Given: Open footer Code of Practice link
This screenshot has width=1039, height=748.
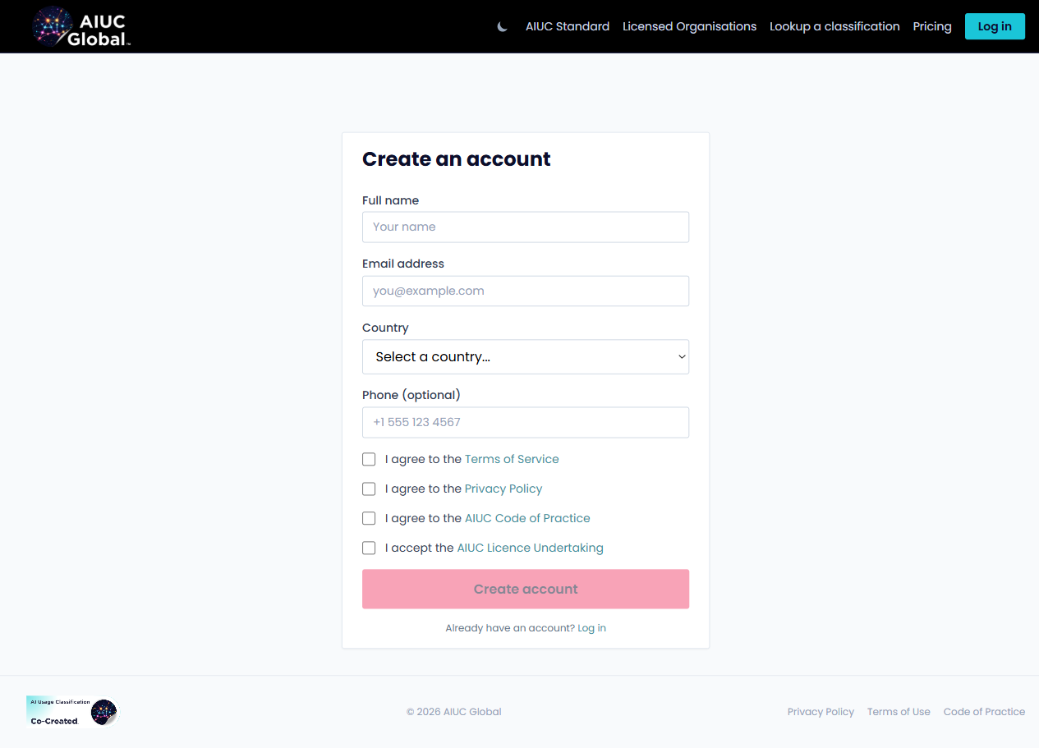Looking at the screenshot, I should tap(984, 712).
